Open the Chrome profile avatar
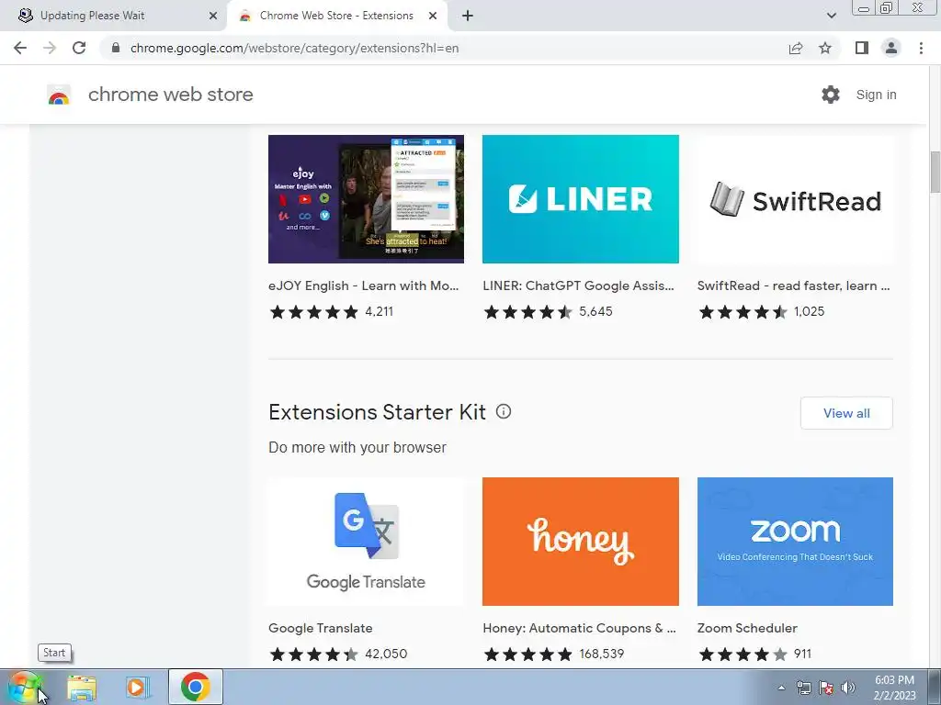 (x=891, y=48)
